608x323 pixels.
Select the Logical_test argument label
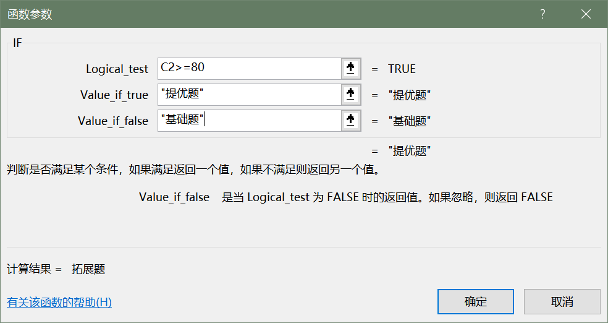coord(117,69)
